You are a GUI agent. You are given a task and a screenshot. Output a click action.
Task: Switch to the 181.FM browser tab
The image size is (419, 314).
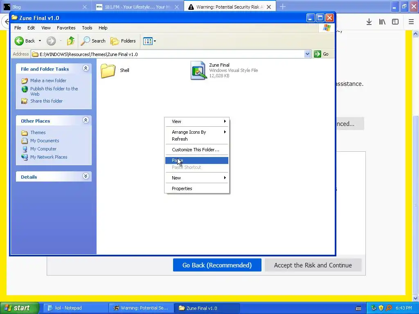click(137, 7)
